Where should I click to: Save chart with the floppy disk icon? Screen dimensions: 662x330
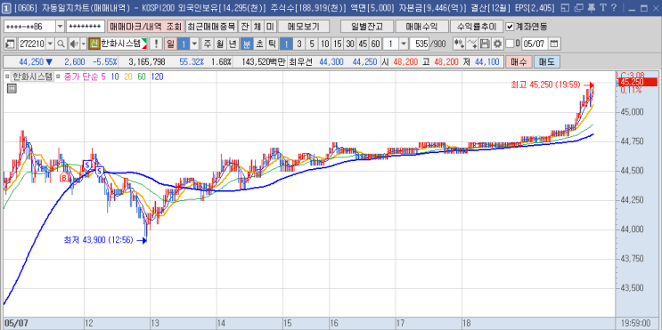(x=485, y=44)
